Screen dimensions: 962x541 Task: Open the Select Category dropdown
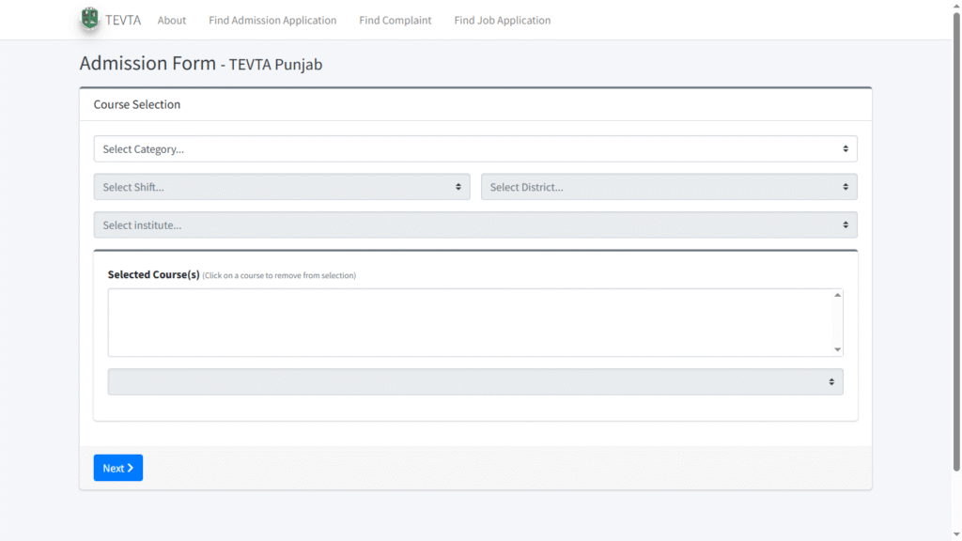coord(475,149)
